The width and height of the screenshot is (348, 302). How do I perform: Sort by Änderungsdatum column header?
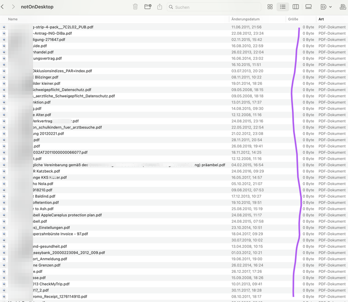tap(246, 19)
